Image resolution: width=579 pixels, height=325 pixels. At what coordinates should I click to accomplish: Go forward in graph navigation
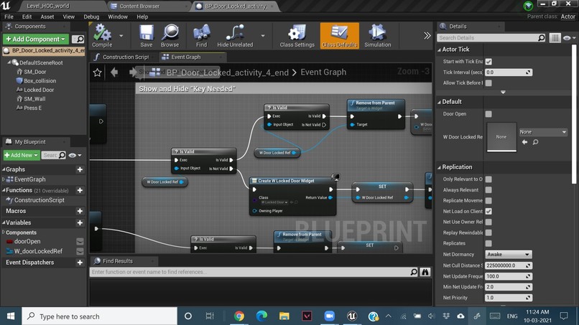[x=132, y=72]
